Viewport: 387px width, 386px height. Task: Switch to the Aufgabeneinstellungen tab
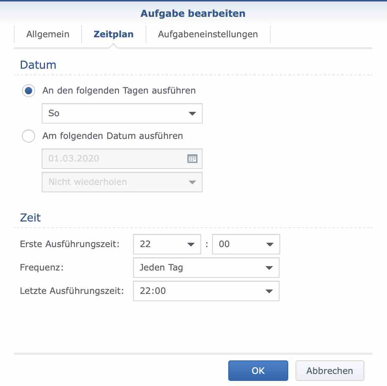click(x=207, y=34)
